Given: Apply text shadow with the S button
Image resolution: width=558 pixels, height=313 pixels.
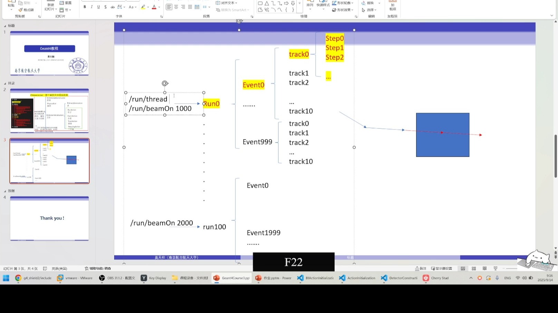Looking at the screenshot, I should click(105, 7).
